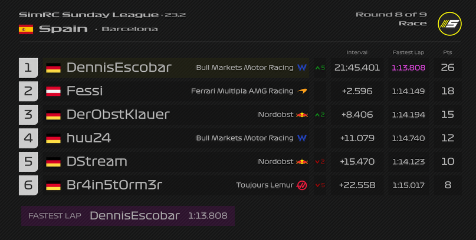Click the Pts column header

[x=447, y=52]
